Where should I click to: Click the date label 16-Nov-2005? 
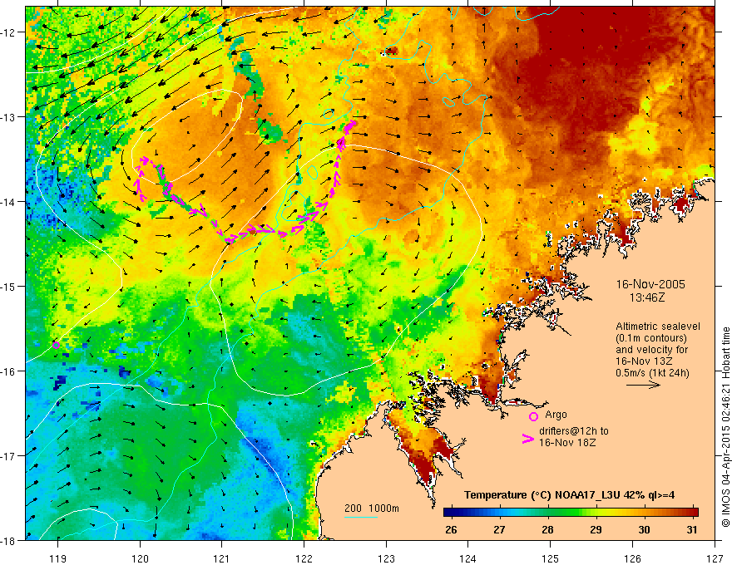coord(650,284)
